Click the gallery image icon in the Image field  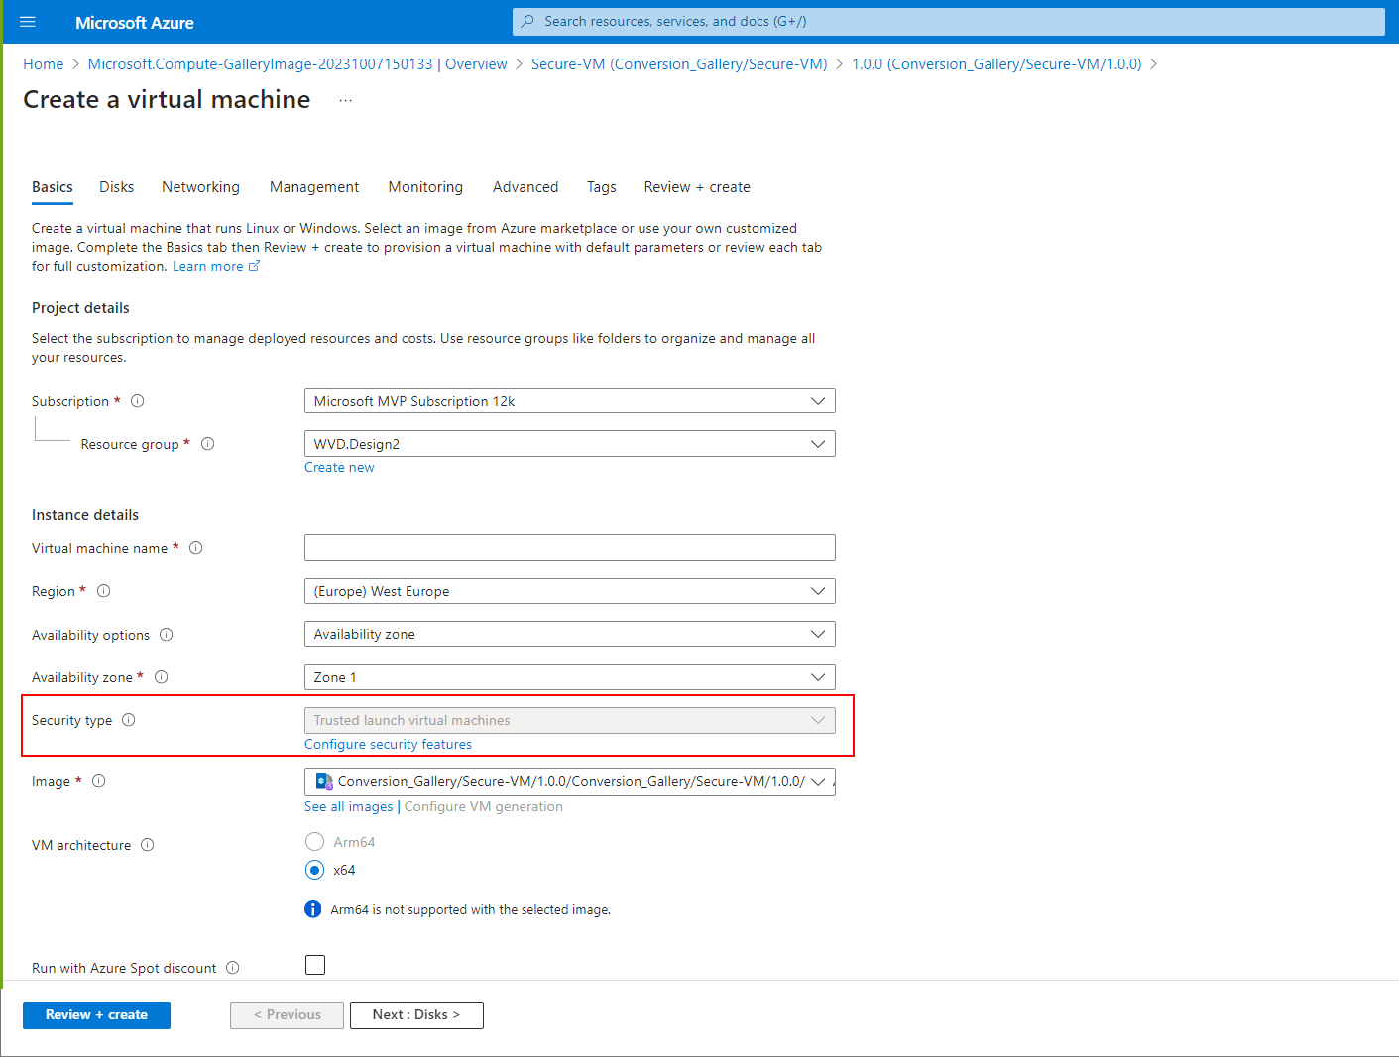[324, 781]
